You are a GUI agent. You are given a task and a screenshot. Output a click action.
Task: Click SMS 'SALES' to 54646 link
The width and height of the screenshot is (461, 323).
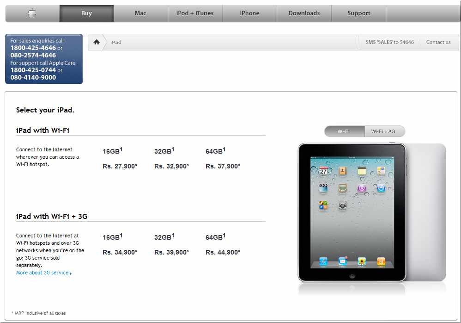[x=389, y=42]
